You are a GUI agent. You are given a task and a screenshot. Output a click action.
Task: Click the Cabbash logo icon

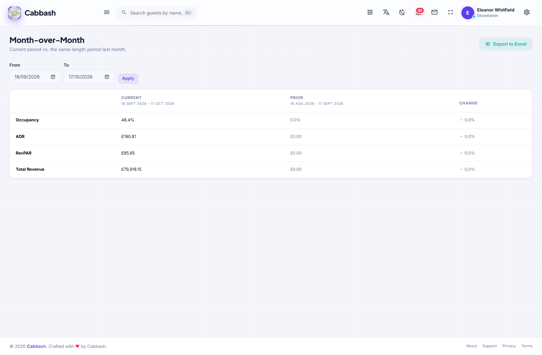[x=15, y=13]
